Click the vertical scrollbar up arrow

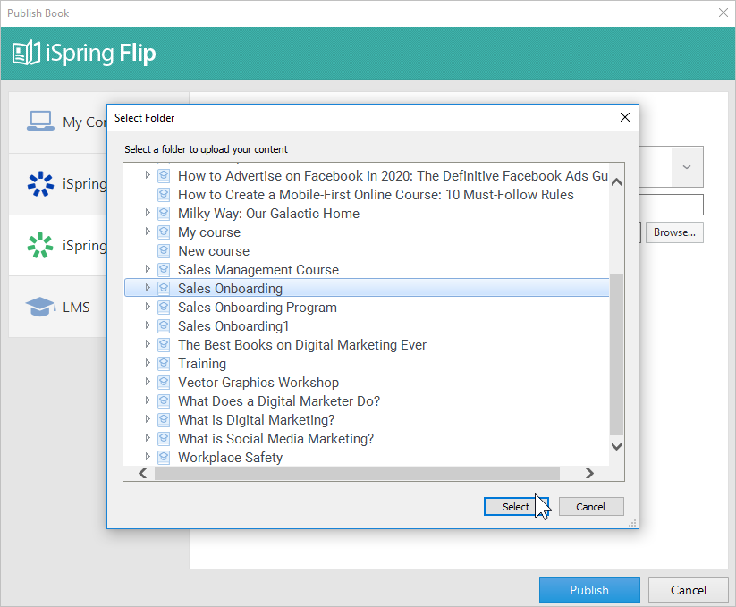click(x=617, y=182)
